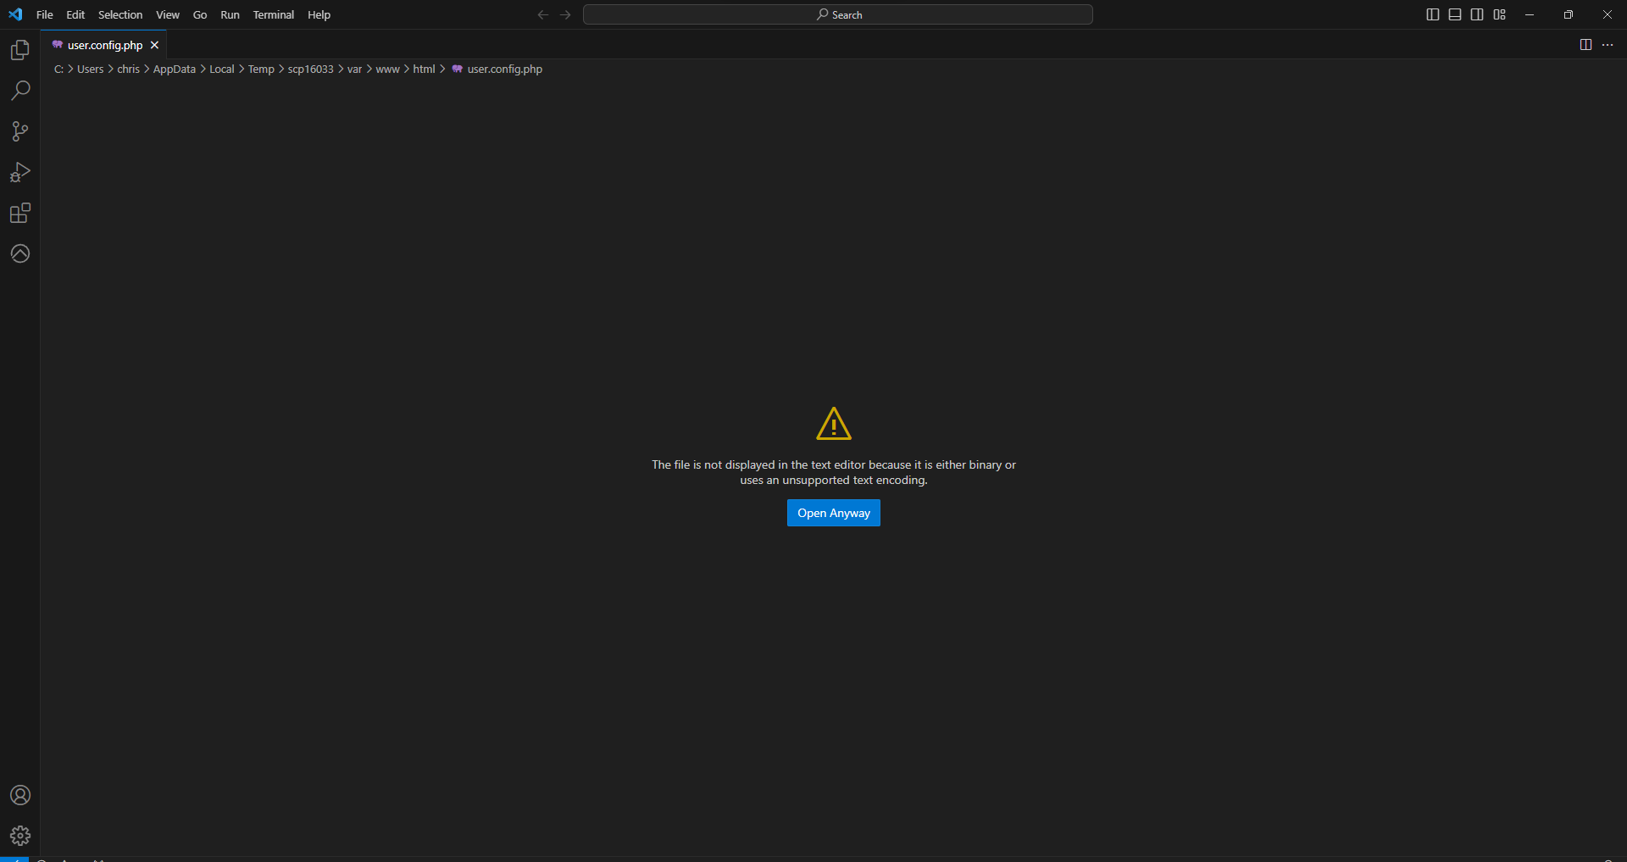Open the Search view in activity bar
Screen dimensions: 1627x862
point(20,91)
